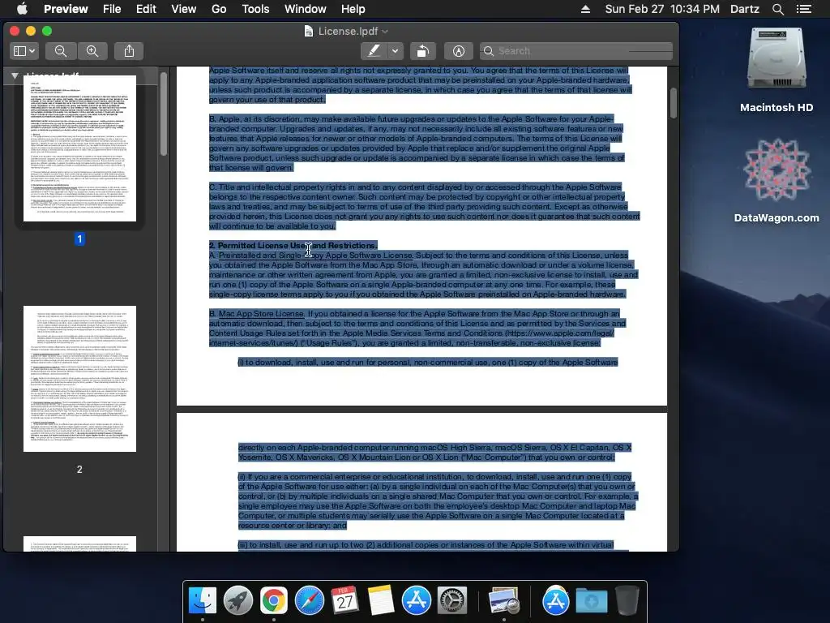Open the Trash in the Dock
This screenshot has height=623, width=830.
(627, 600)
